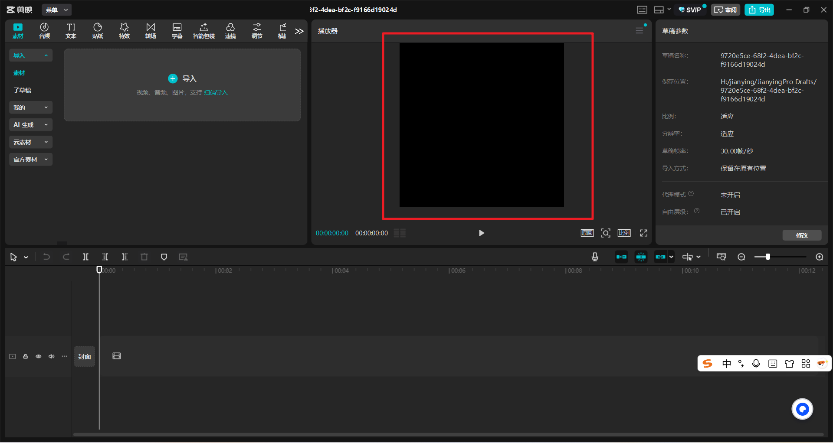Switch to the 音频 audio tab
The width and height of the screenshot is (833, 443).
44,31
